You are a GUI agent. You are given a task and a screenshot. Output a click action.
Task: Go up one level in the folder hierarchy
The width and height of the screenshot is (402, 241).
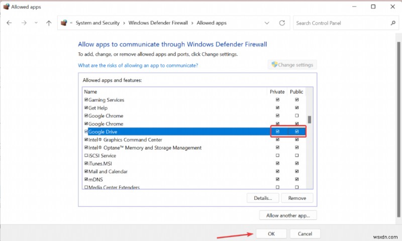click(49, 23)
